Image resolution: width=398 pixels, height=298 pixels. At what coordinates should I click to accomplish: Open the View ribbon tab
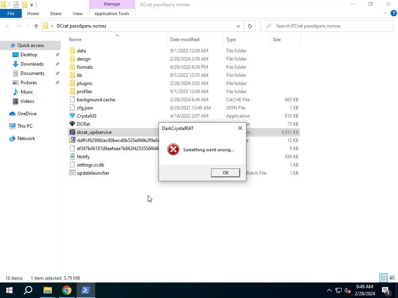tap(77, 14)
